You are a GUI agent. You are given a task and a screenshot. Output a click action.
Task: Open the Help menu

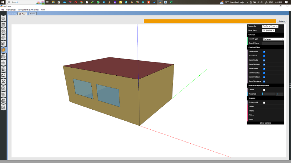[43, 10]
